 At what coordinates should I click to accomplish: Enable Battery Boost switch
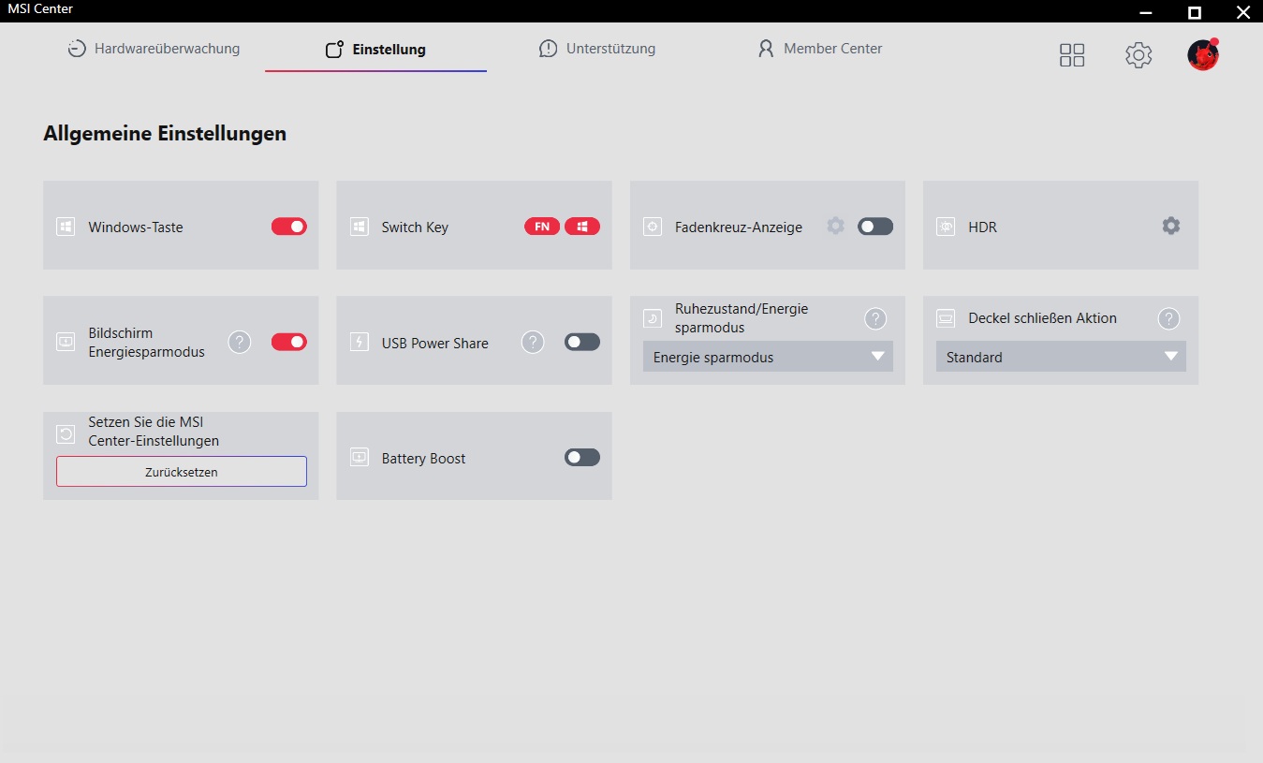pyautogui.click(x=582, y=458)
